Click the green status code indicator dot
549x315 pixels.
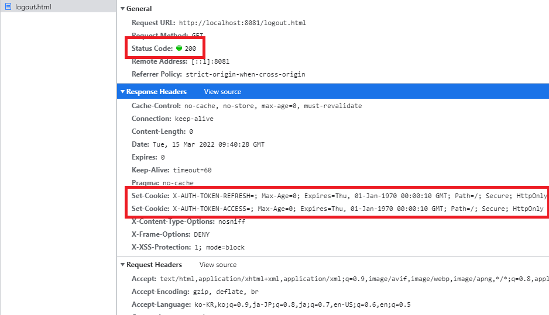point(179,49)
